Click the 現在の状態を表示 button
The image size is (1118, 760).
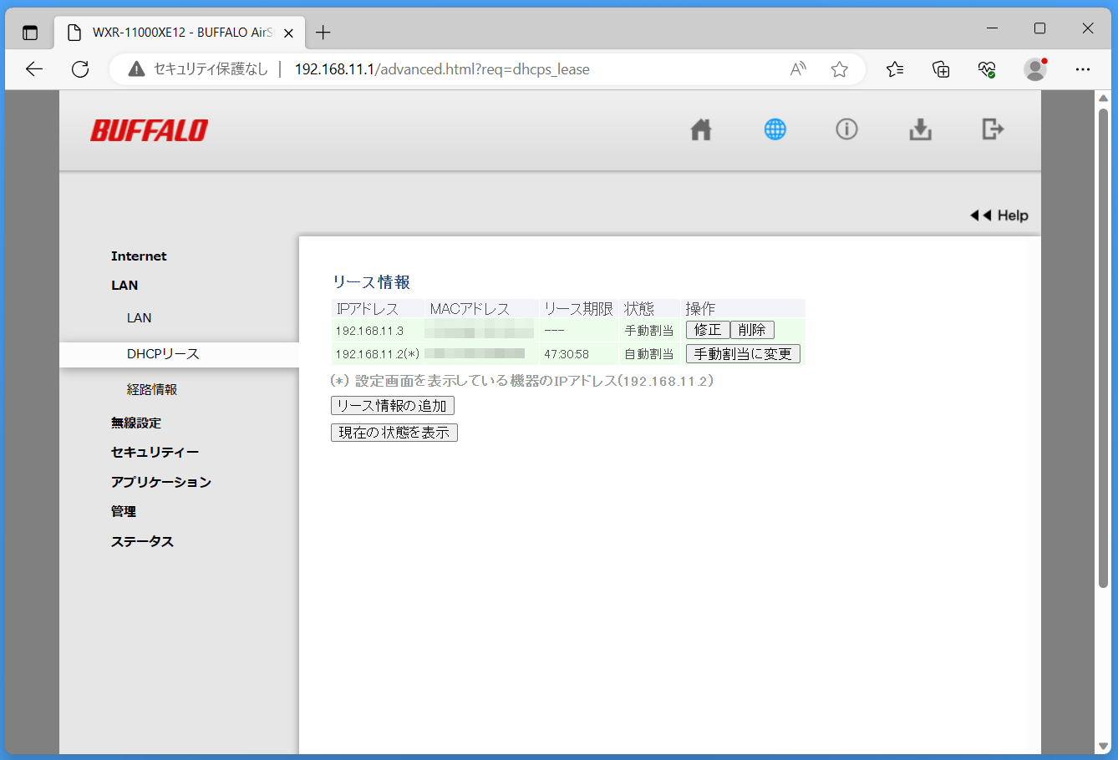[394, 433]
